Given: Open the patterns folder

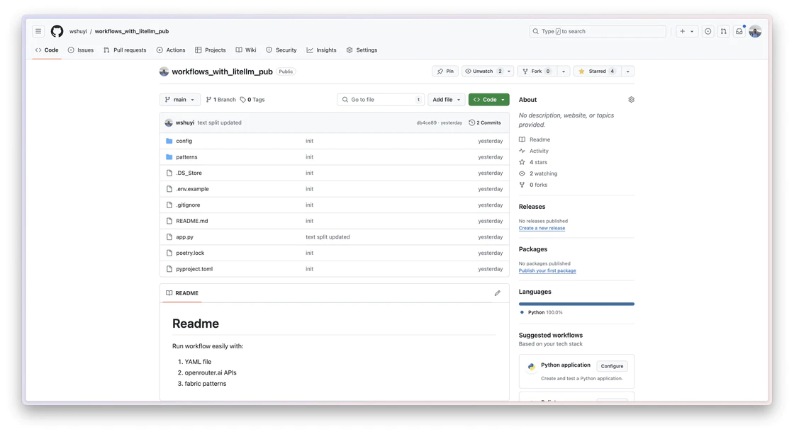Looking at the screenshot, I should pos(187,157).
